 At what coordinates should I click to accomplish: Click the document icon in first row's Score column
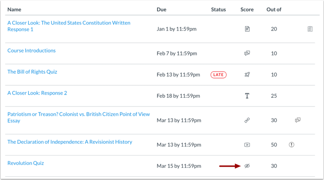[x=247, y=29]
